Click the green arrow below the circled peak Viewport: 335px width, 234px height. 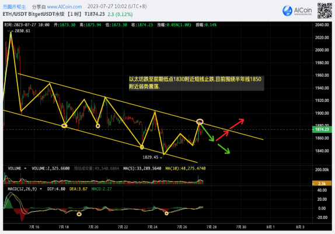click(207, 133)
